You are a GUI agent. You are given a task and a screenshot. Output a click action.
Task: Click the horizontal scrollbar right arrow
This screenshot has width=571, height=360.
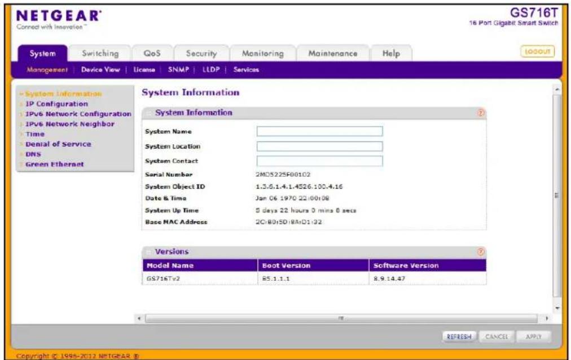[547, 318]
